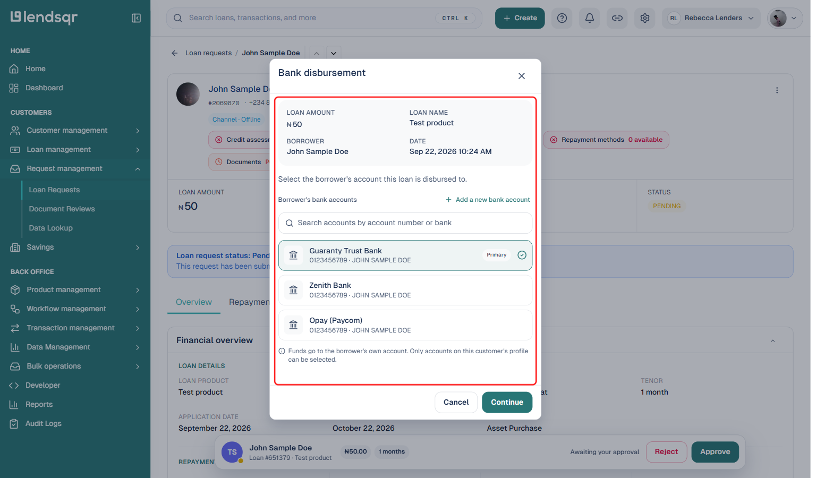Viewport: 816px width, 478px height.
Task: Open the help question mark icon
Action: [562, 18]
